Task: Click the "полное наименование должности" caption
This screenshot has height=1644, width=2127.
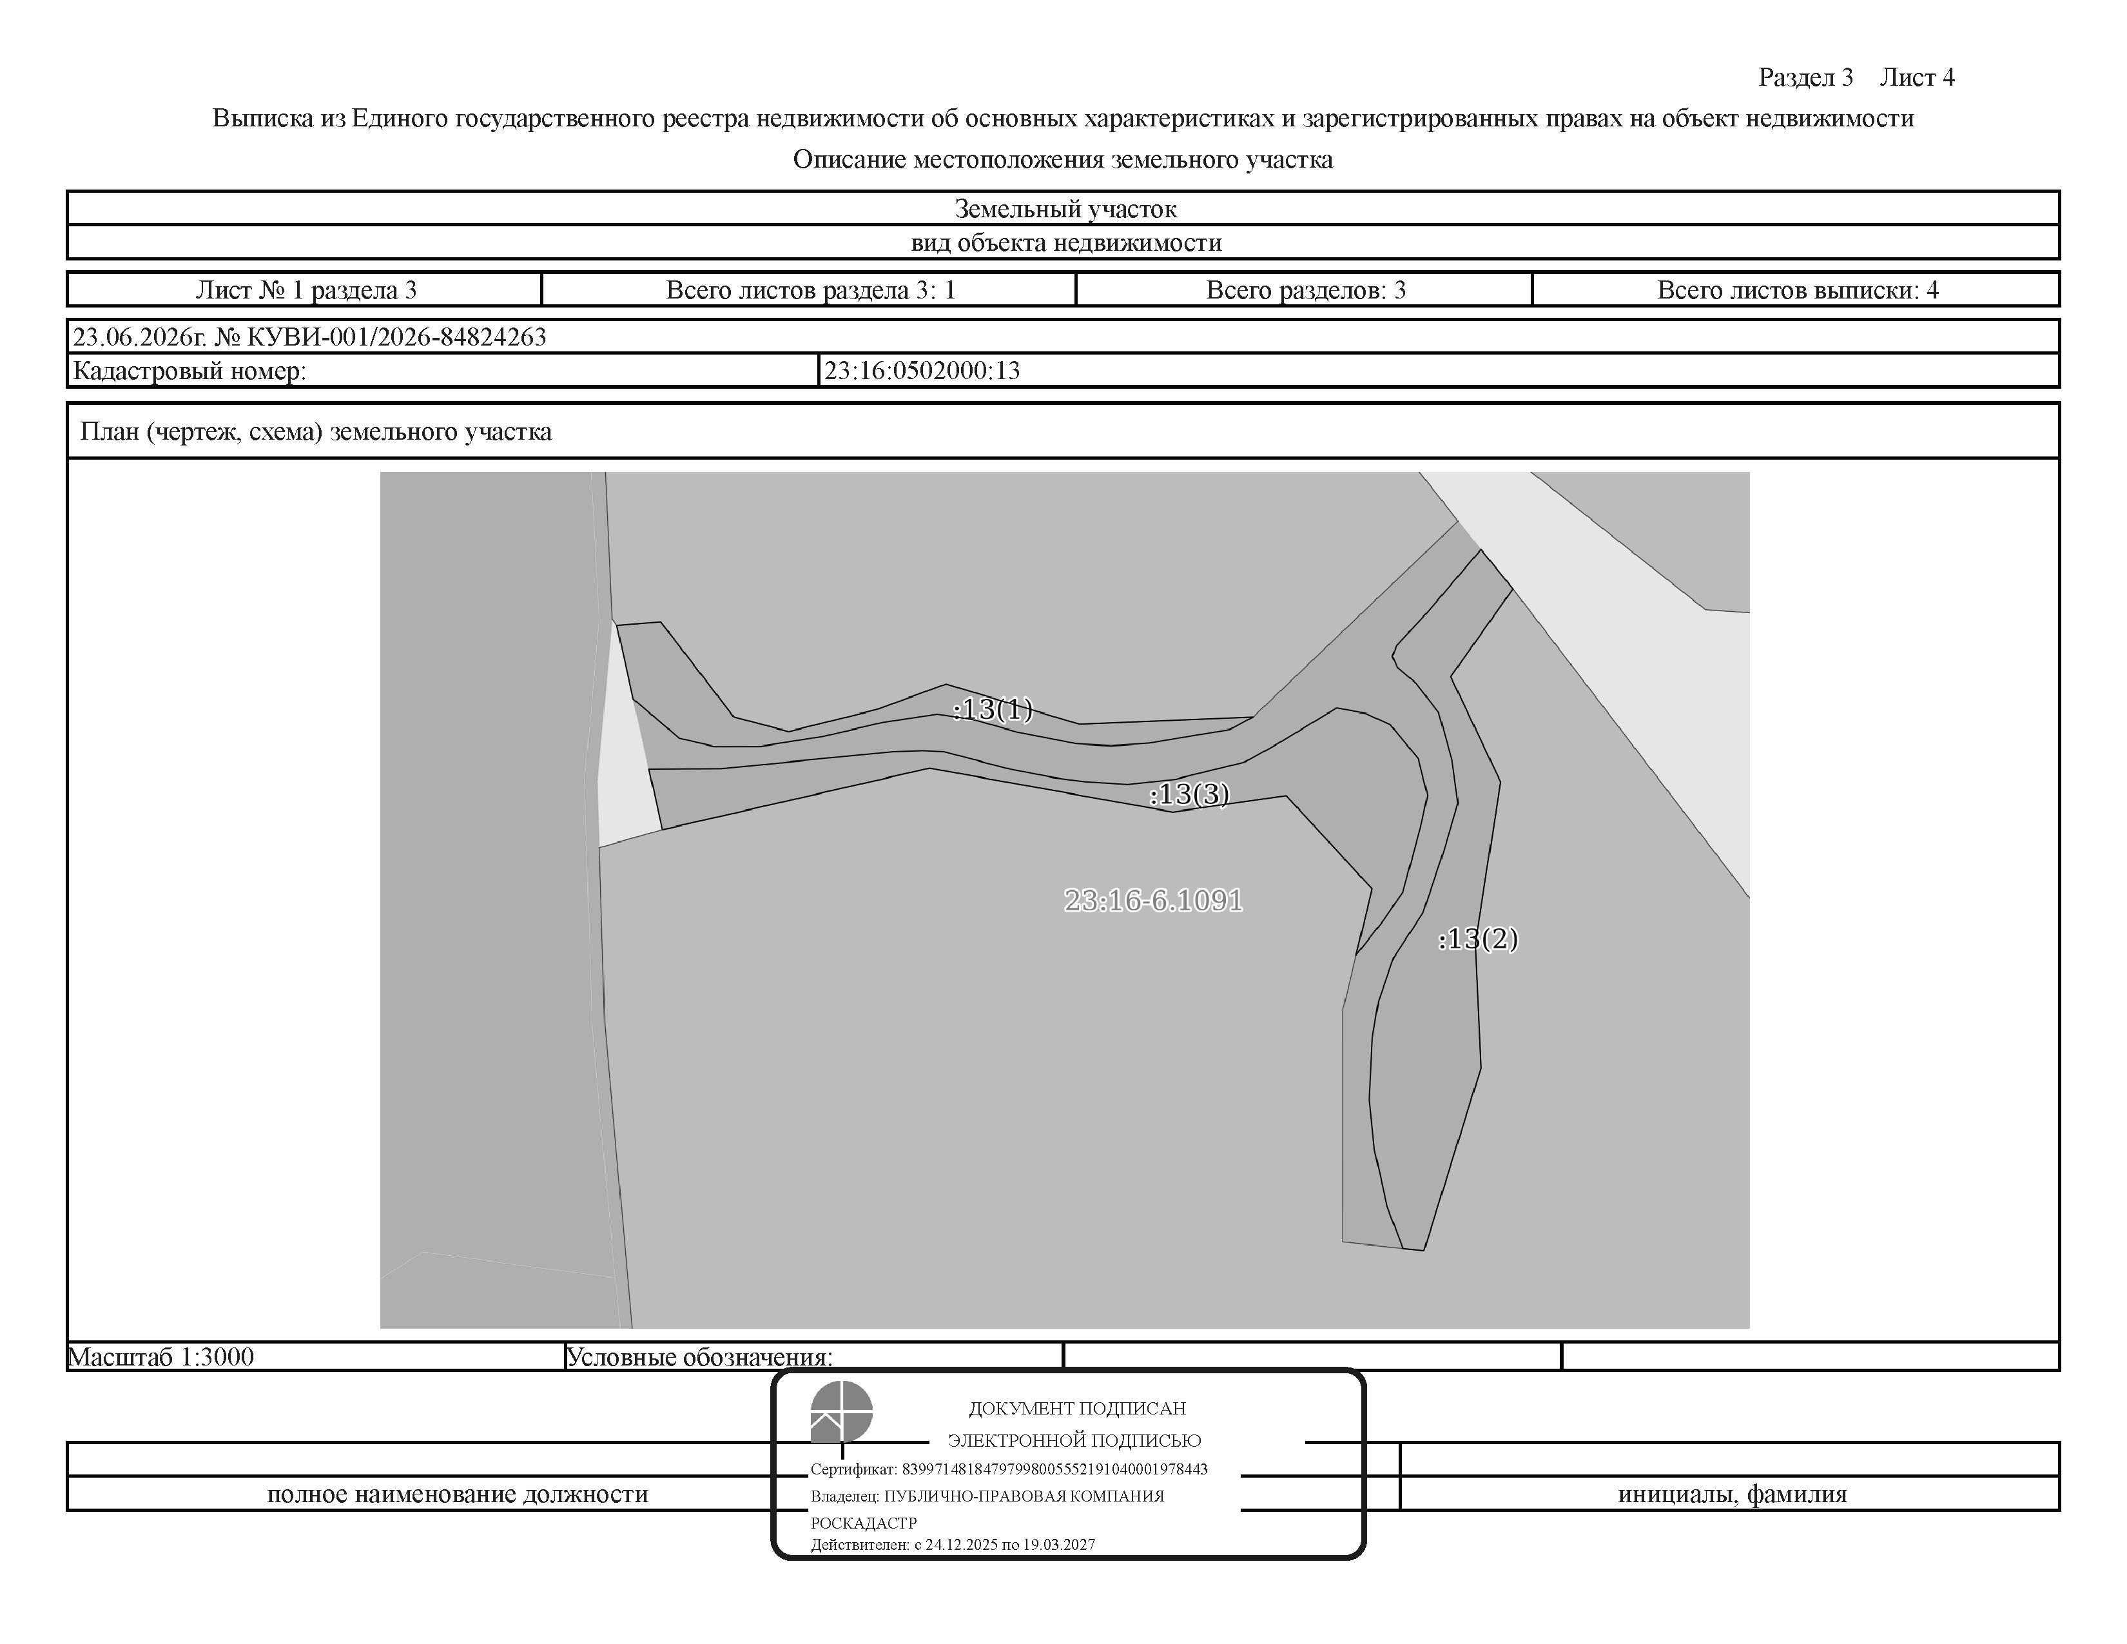Action: click(458, 1494)
